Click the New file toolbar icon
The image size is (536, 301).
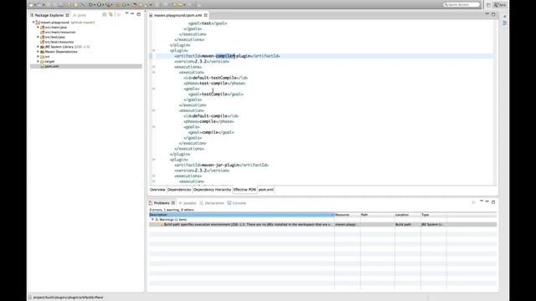(x=31, y=5)
